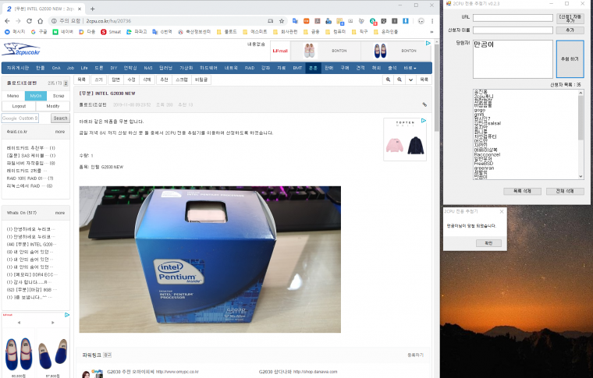Select Raccoonzel in the applicant list
This screenshot has height=378, width=593.
tap(487, 154)
